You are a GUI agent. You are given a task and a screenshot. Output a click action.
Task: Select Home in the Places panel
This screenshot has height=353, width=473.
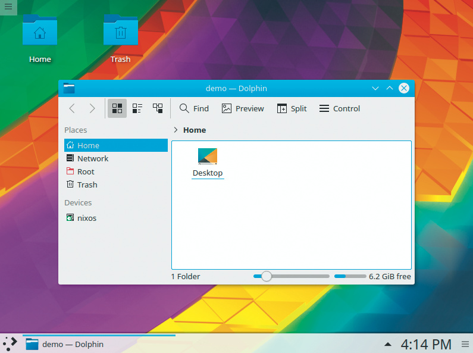[88, 145]
